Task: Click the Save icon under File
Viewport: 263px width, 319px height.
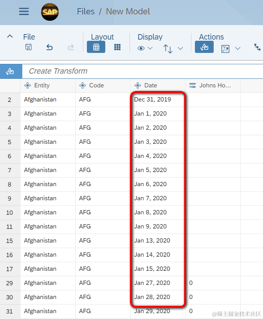Action: [x=29, y=47]
